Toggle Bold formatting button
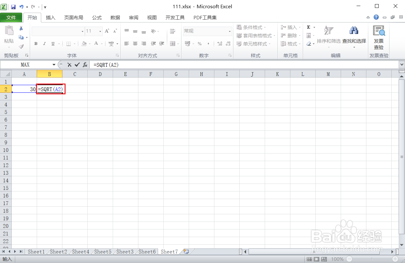The image size is (405, 263). (x=36, y=44)
